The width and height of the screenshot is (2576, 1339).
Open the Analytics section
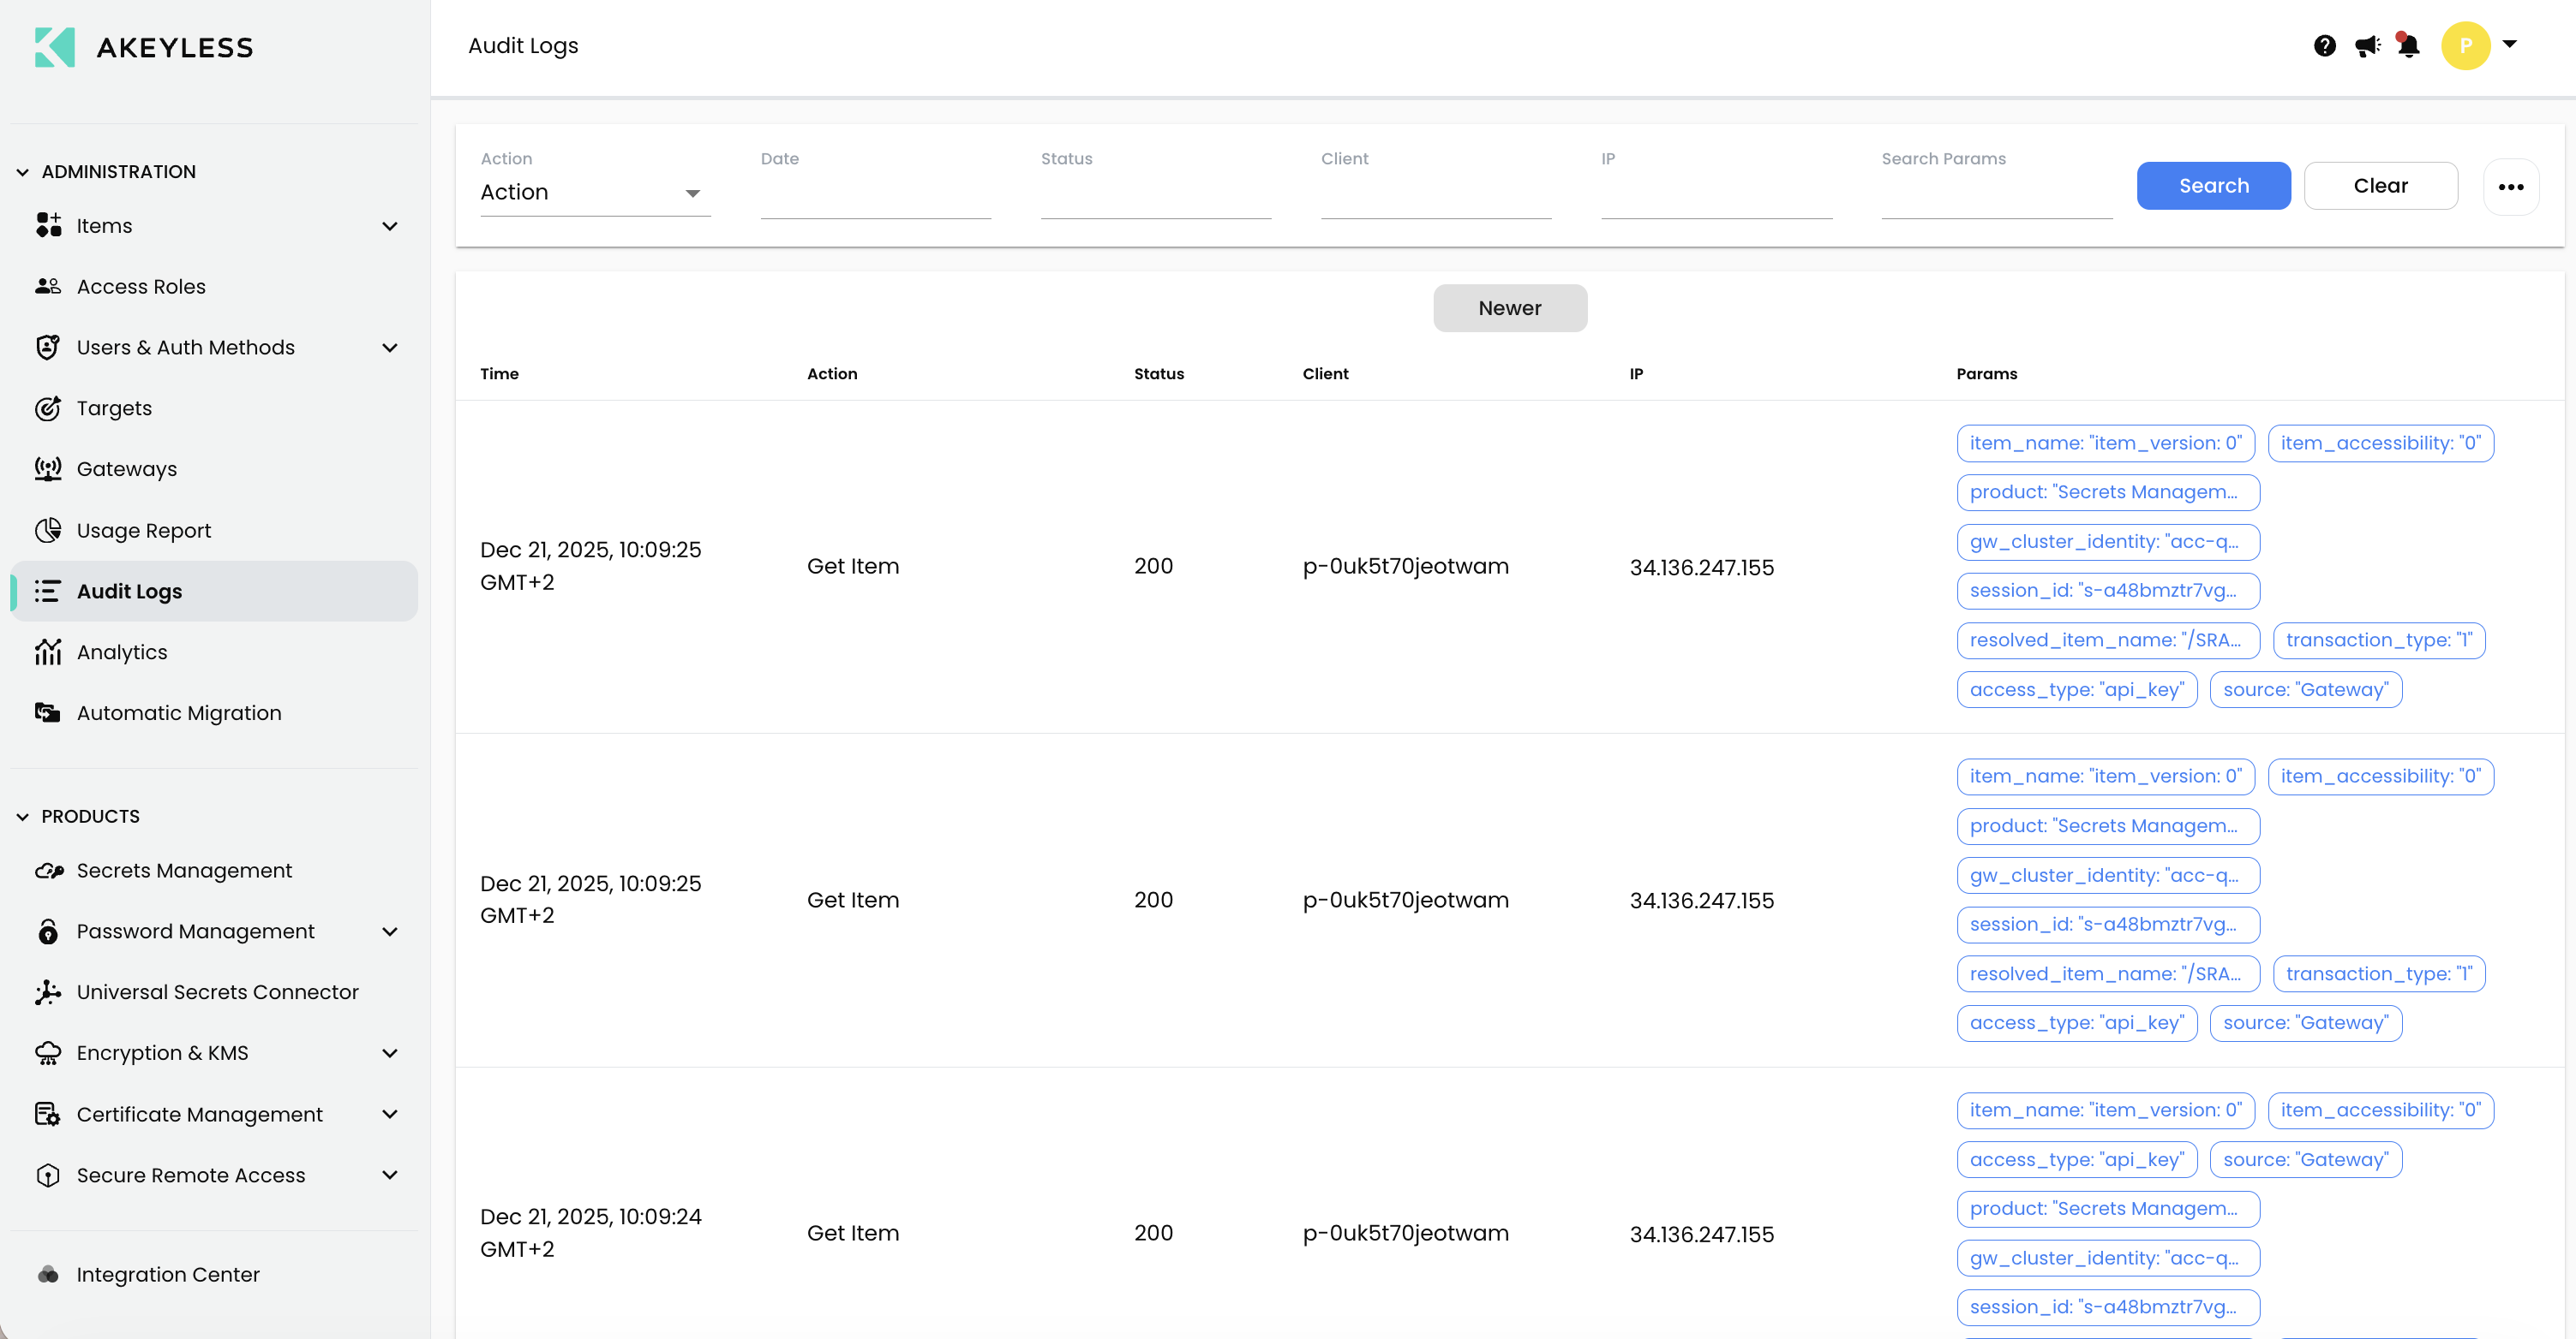pos(122,652)
